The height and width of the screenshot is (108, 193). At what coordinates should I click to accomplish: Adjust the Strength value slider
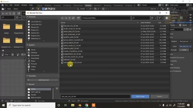(x=184, y=50)
